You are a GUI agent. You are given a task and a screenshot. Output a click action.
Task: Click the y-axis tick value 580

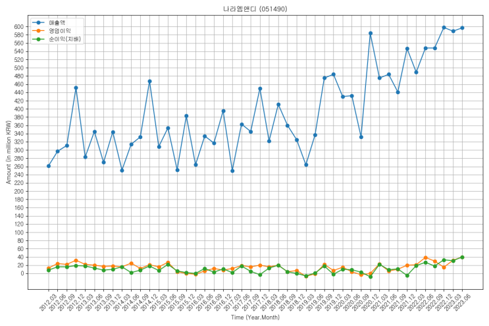pos(18,35)
